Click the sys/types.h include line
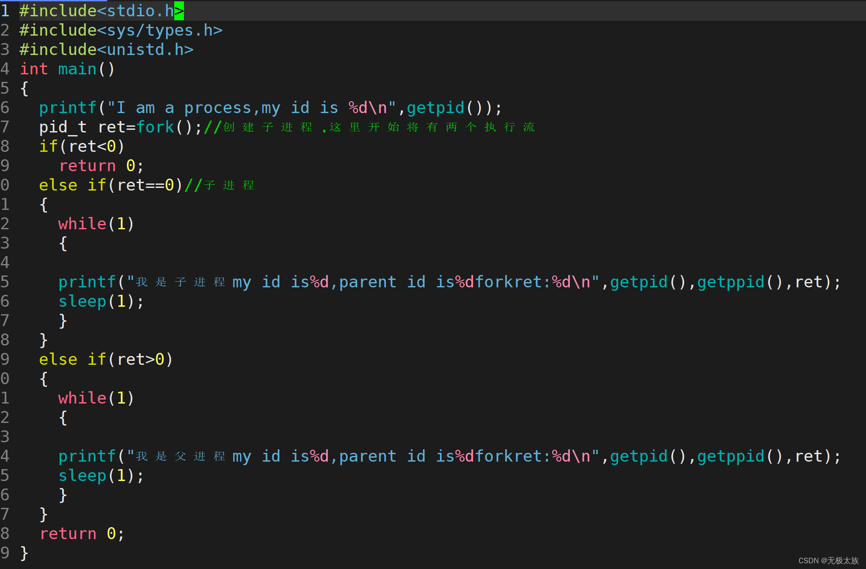Image resolution: width=866 pixels, height=569 pixels. coord(121,30)
